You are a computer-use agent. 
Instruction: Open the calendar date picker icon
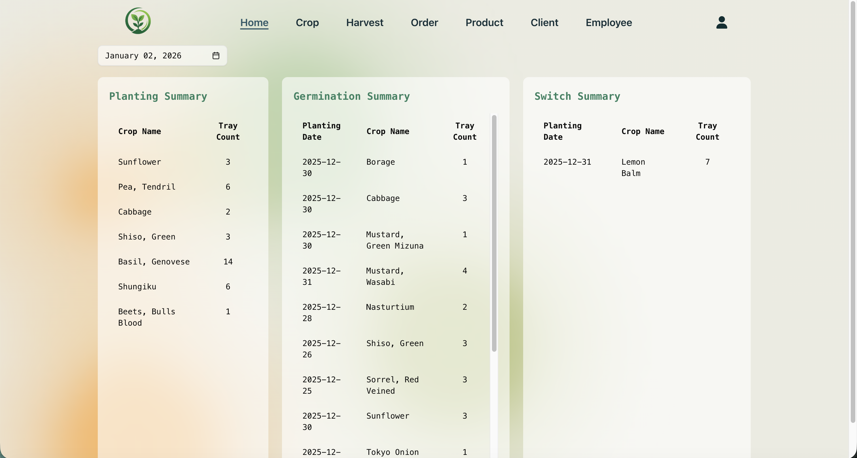click(x=216, y=56)
